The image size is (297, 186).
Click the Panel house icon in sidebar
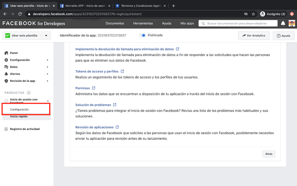[6, 53]
